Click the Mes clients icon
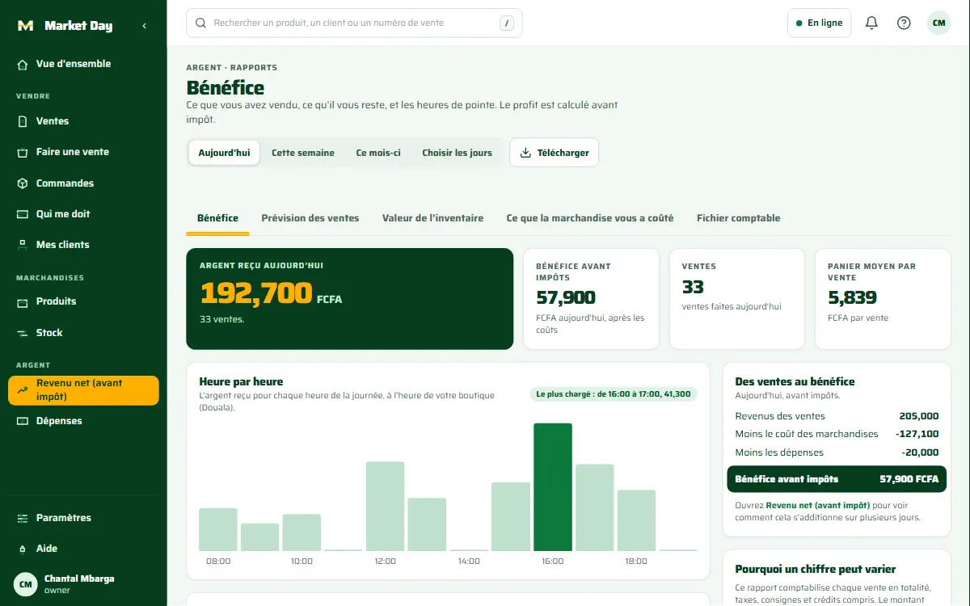The height and width of the screenshot is (606, 970). pyautogui.click(x=23, y=245)
